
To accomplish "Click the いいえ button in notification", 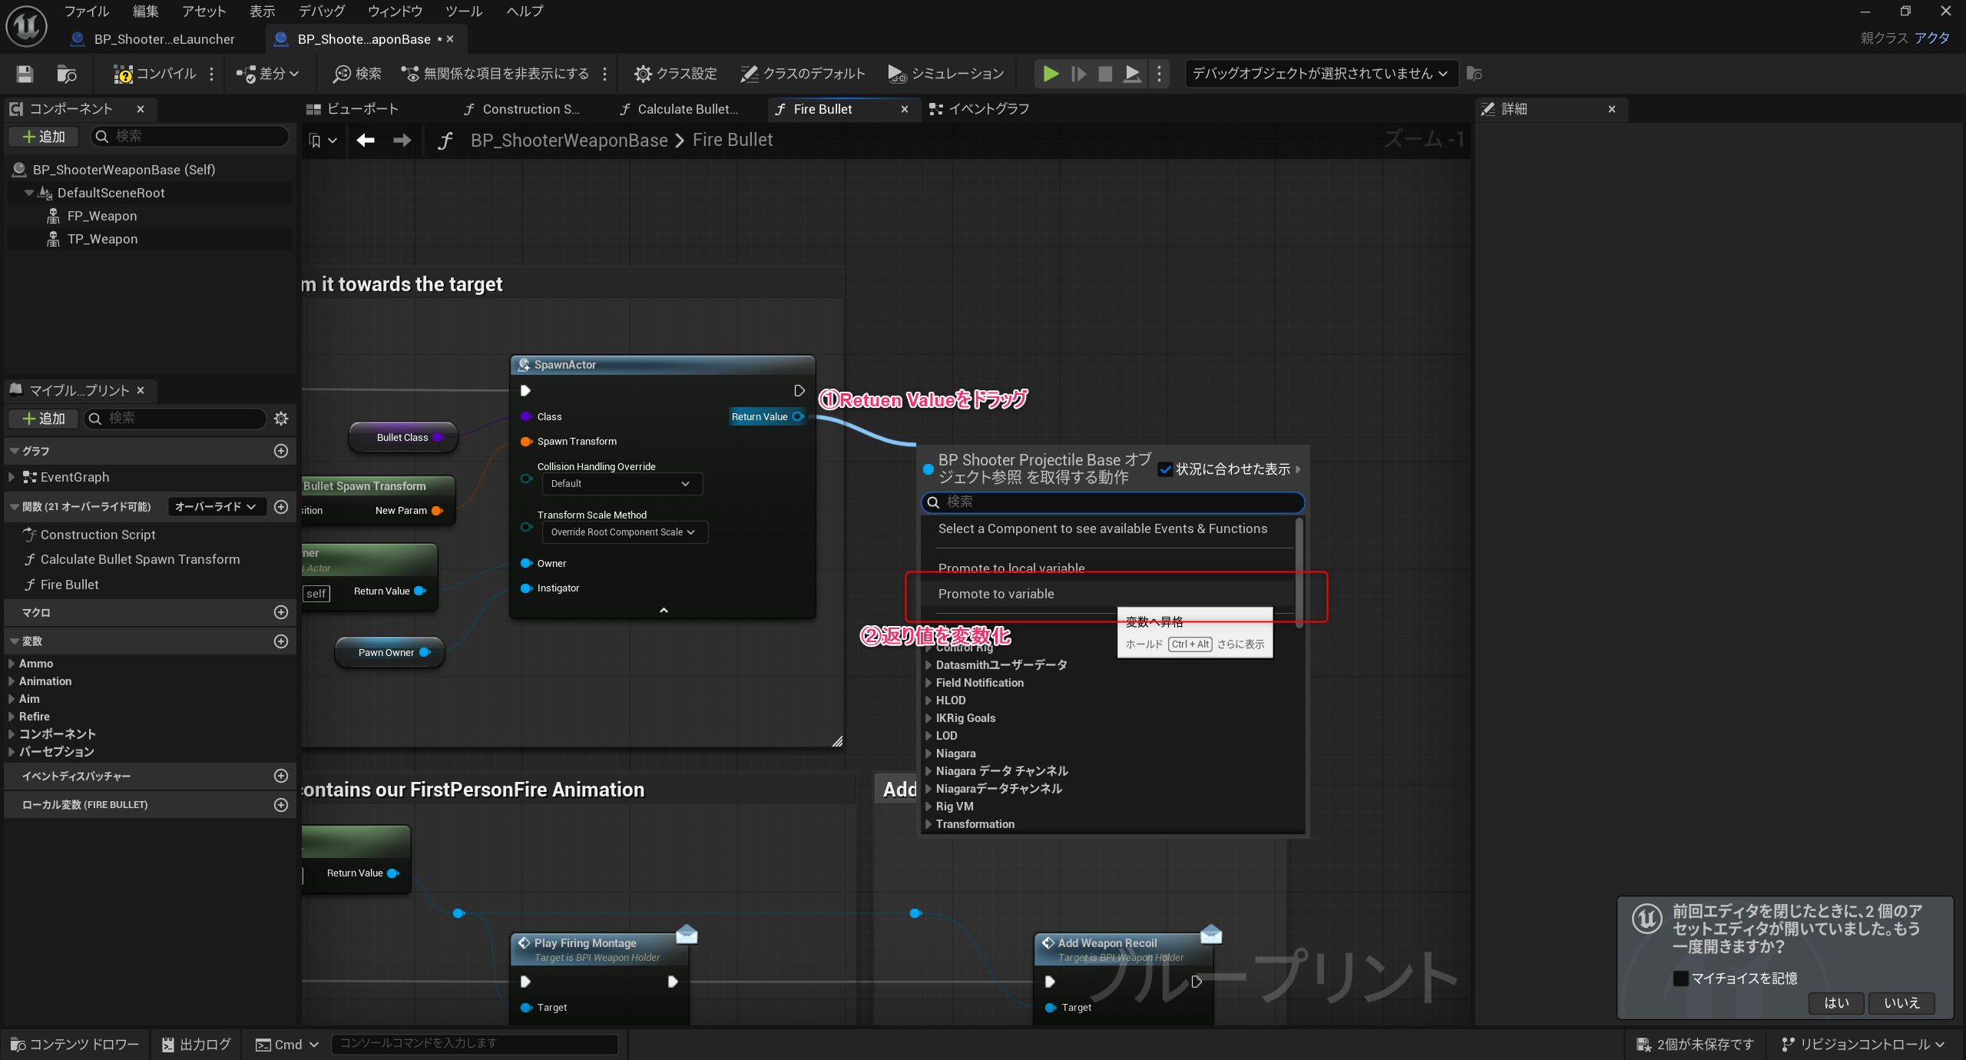I will coord(1901,1002).
